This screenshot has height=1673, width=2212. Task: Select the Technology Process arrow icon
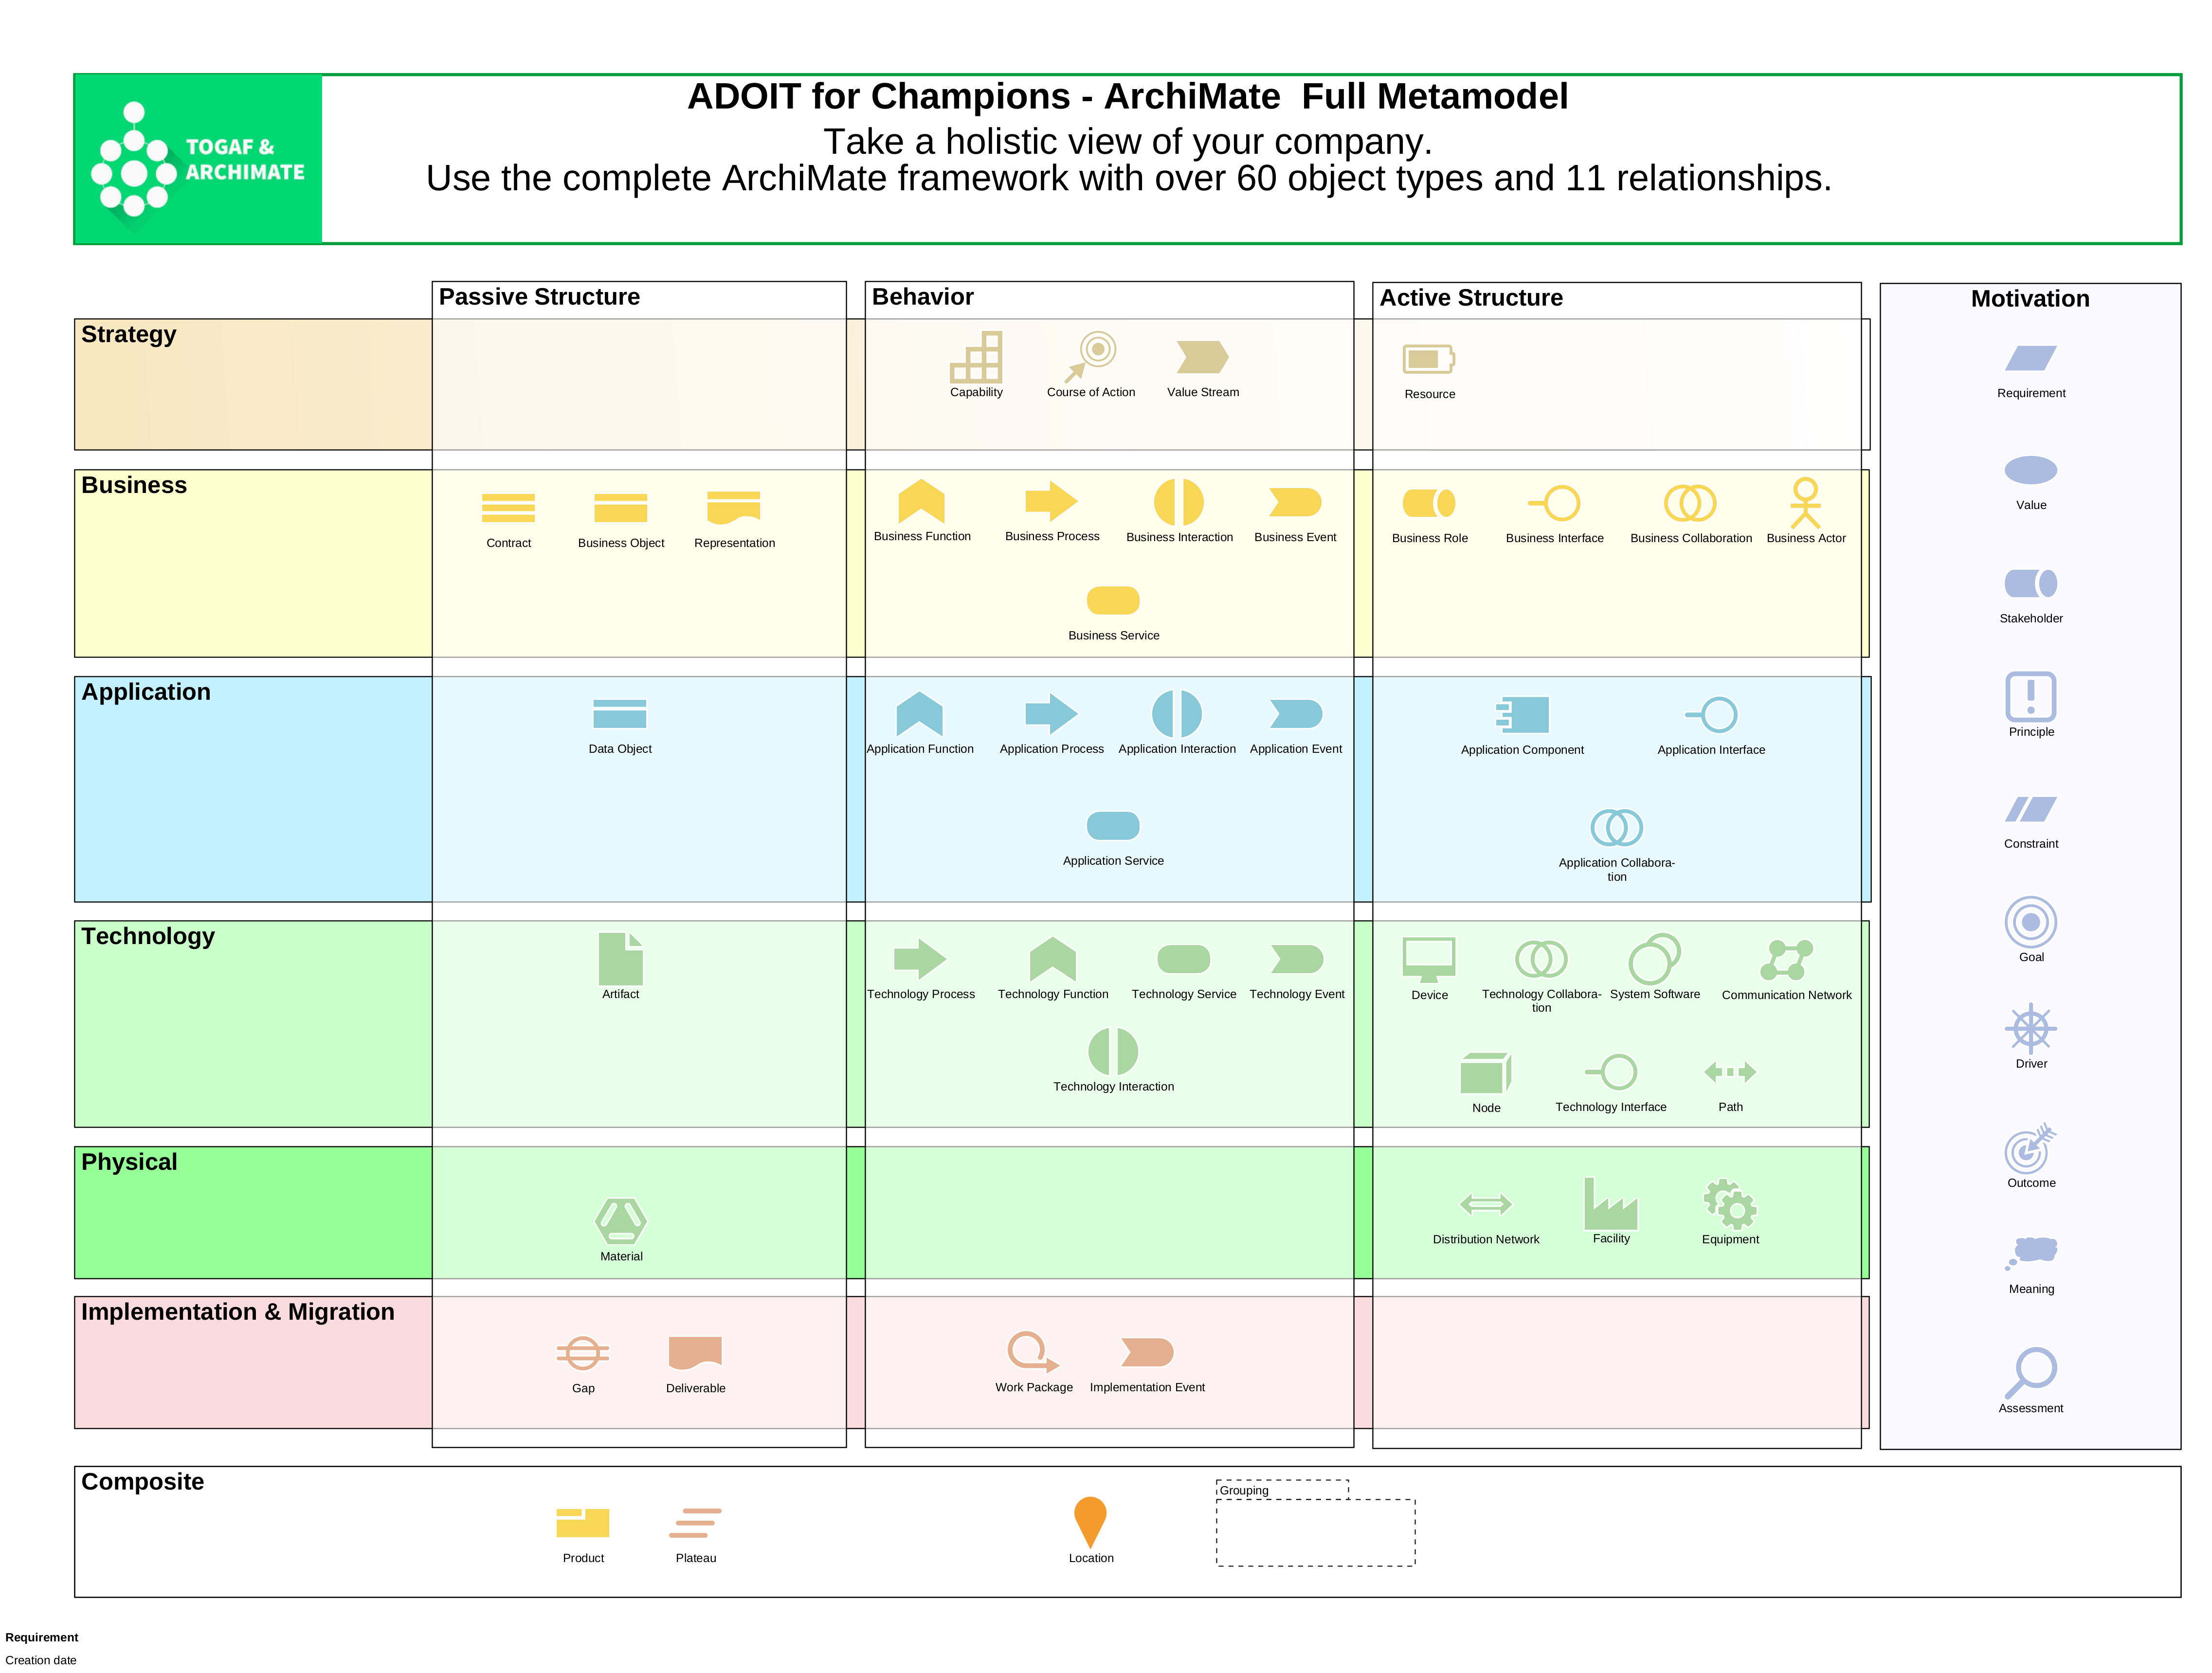click(x=920, y=959)
